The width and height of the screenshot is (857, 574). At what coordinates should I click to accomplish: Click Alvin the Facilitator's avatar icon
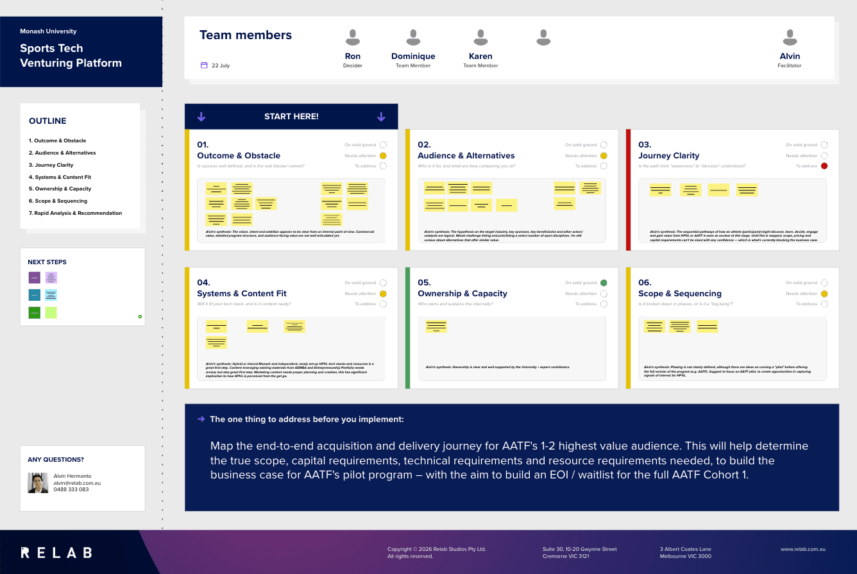(x=790, y=38)
